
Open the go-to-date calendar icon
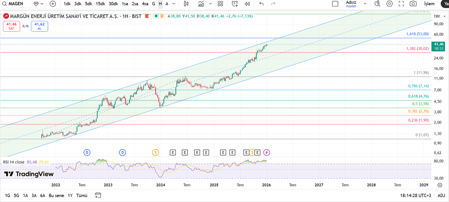click(x=98, y=195)
